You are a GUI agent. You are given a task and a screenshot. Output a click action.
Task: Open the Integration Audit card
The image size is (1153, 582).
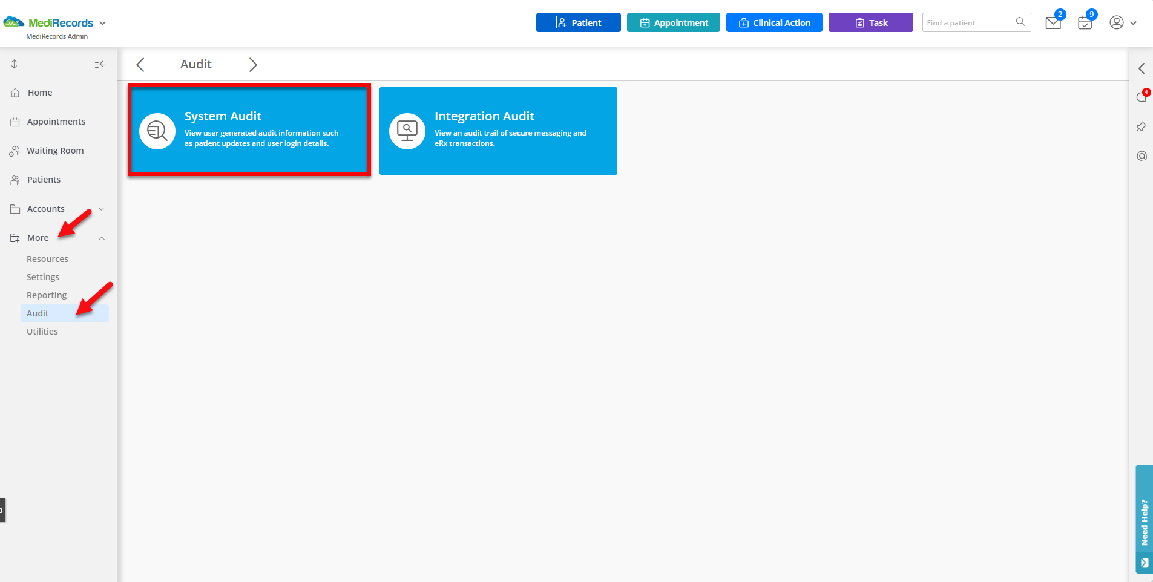coord(498,131)
